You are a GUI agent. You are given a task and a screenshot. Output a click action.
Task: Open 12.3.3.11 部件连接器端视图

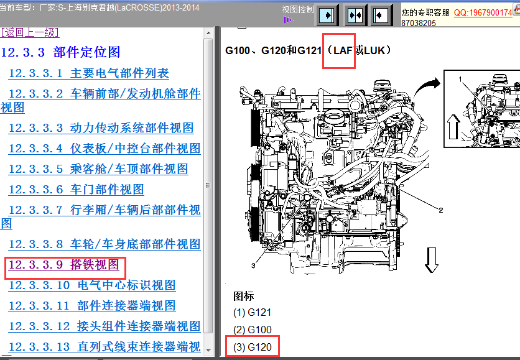[x=92, y=306]
